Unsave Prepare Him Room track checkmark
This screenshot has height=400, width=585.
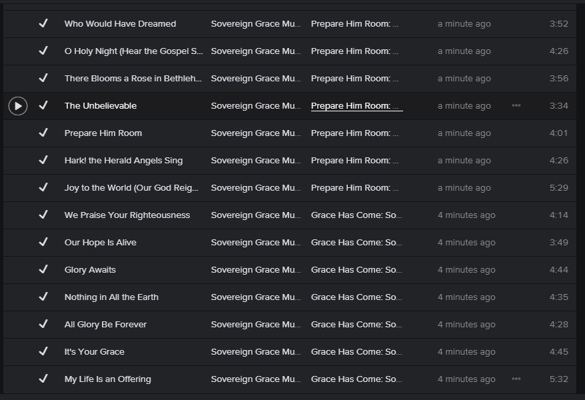pyautogui.click(x=43, y=133)
